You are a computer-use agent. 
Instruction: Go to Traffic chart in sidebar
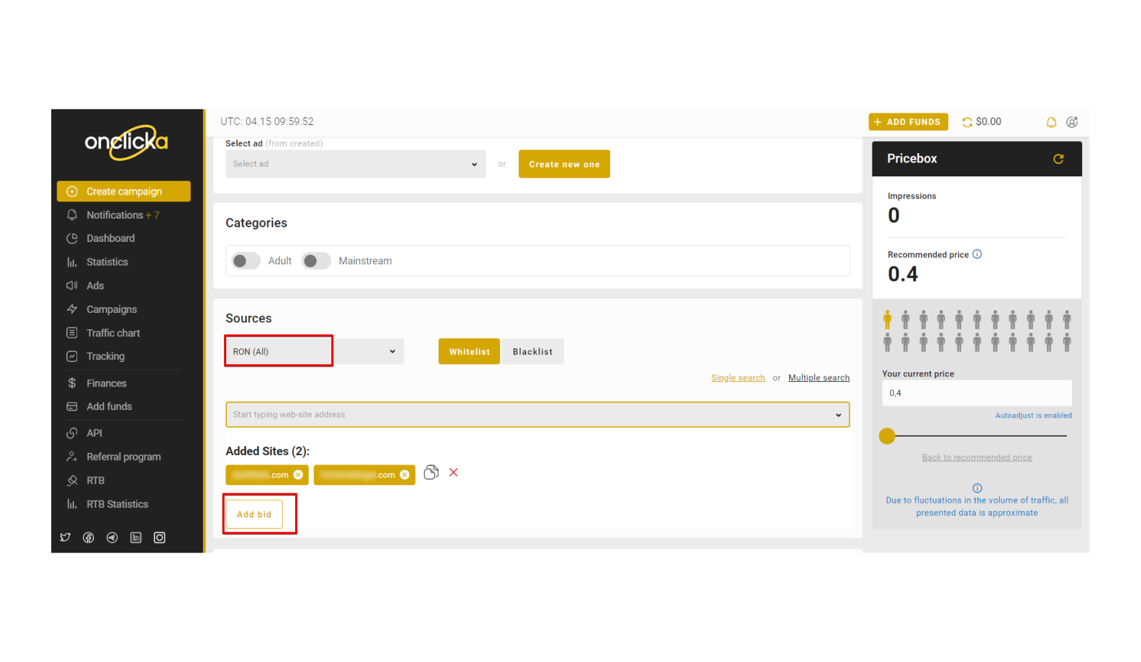tap(113, 333)
